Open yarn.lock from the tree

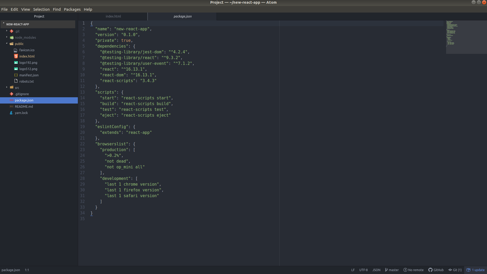point(21,113)
